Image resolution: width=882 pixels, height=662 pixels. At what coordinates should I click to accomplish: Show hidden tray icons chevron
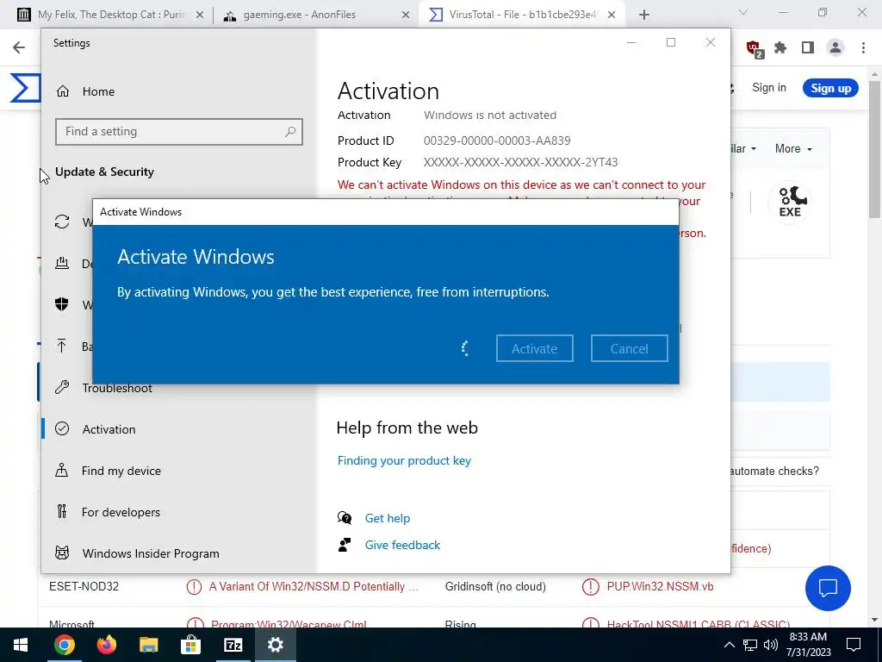729,645
